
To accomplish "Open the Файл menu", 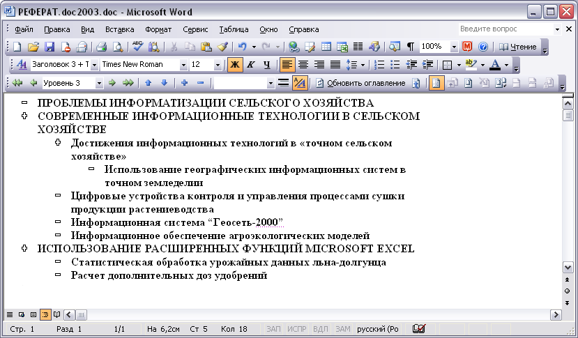I will point(24,29).
